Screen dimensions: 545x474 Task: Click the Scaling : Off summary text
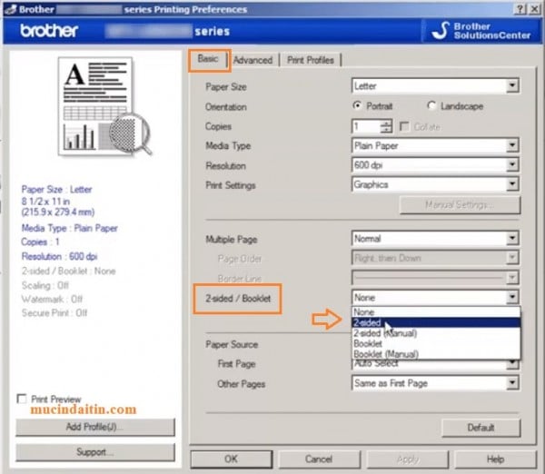pyautogui.click(x=45, y=286)
